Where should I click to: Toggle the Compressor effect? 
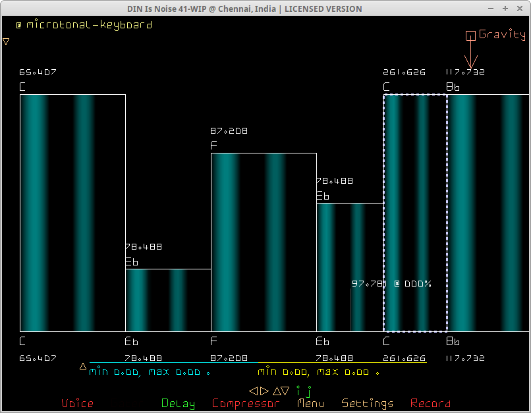point(246,403)
